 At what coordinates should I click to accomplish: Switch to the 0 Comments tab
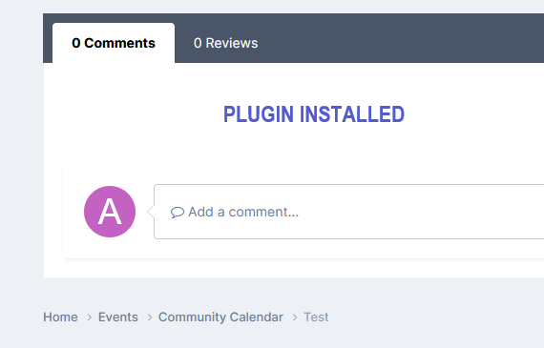tap(114, 43)
